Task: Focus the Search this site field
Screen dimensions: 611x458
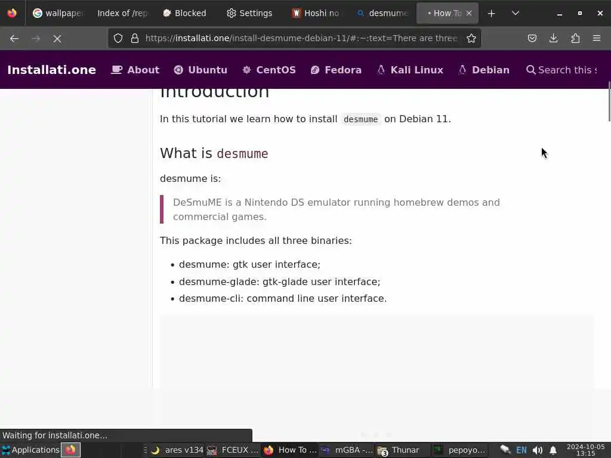Action: [x=567, y=70]
